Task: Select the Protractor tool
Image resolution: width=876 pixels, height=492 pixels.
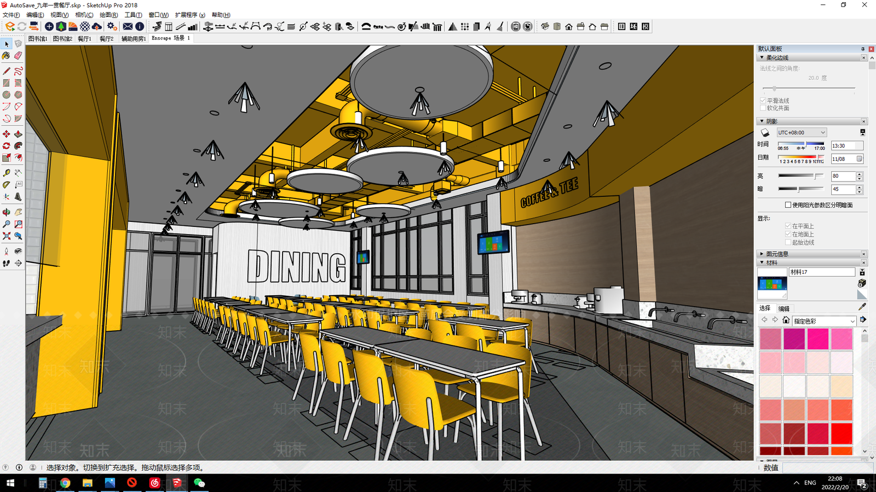Action: coord(7,185)
